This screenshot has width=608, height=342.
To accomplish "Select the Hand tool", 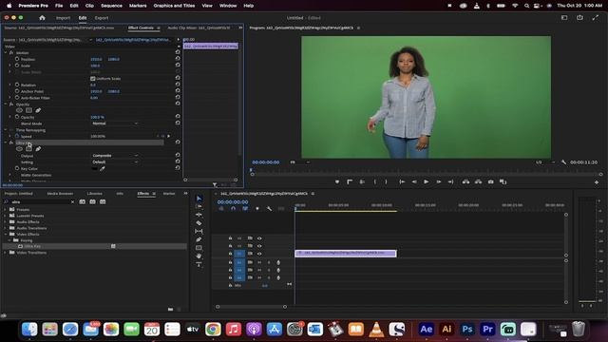I will pos(199,256).
